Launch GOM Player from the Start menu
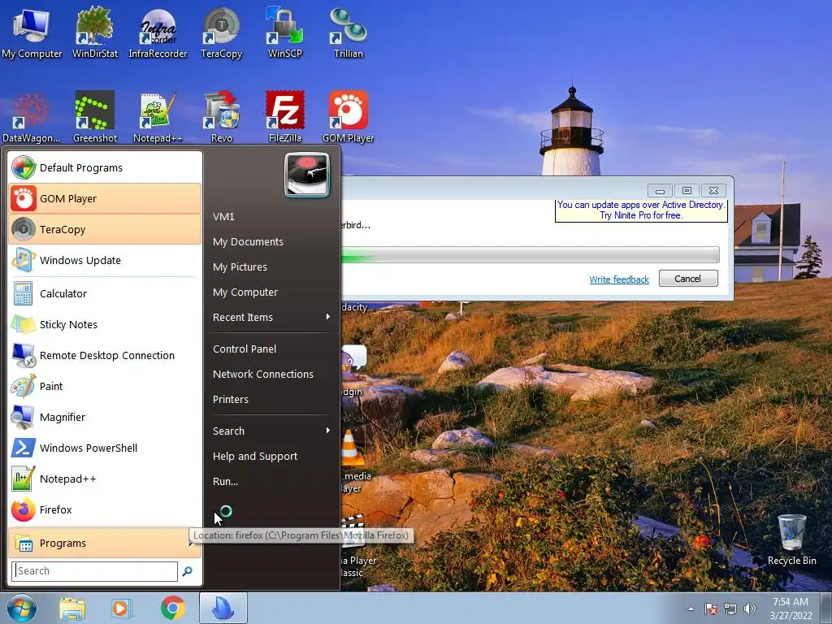832x624 pixels. click(105, 198)
